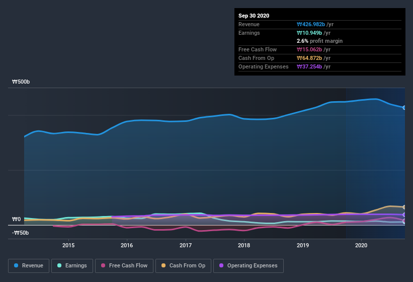Click the Sep 30 2020 tooltip date

254,16
